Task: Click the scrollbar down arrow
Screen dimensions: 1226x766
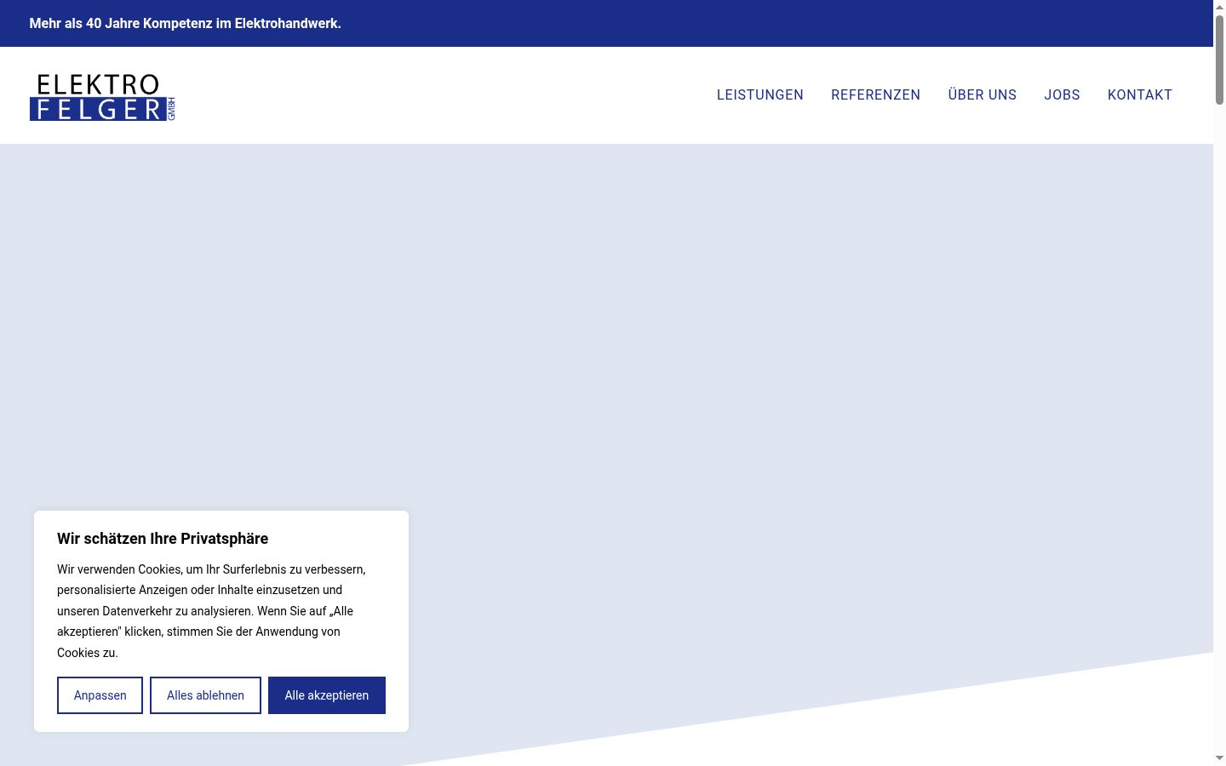Action: [1219, 758]
